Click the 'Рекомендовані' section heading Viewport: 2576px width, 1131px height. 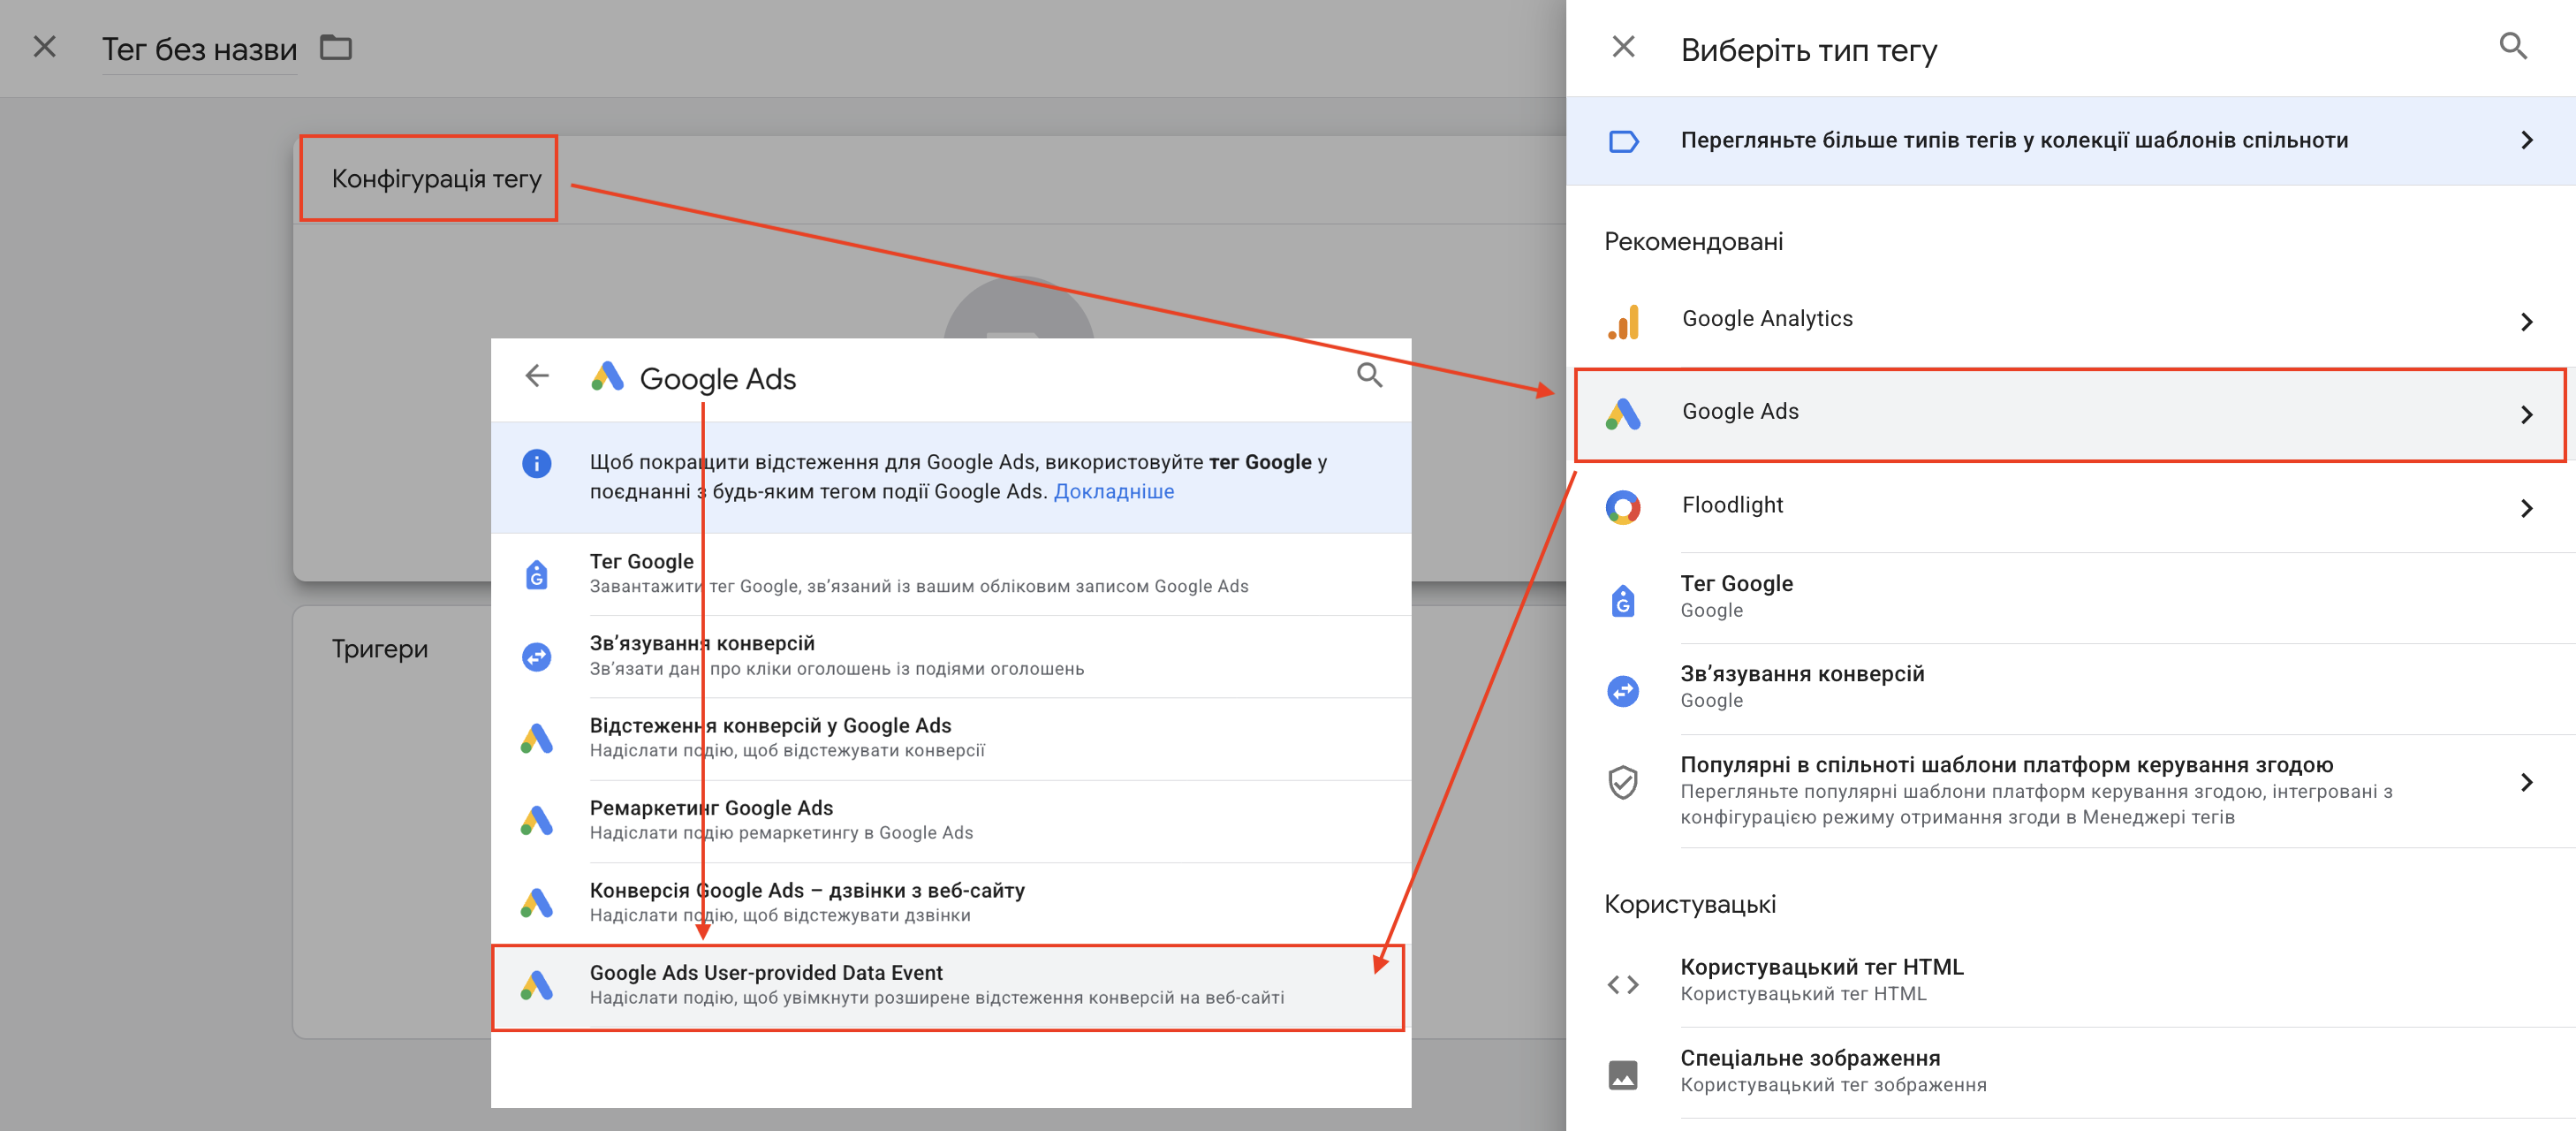(1693, 242)
